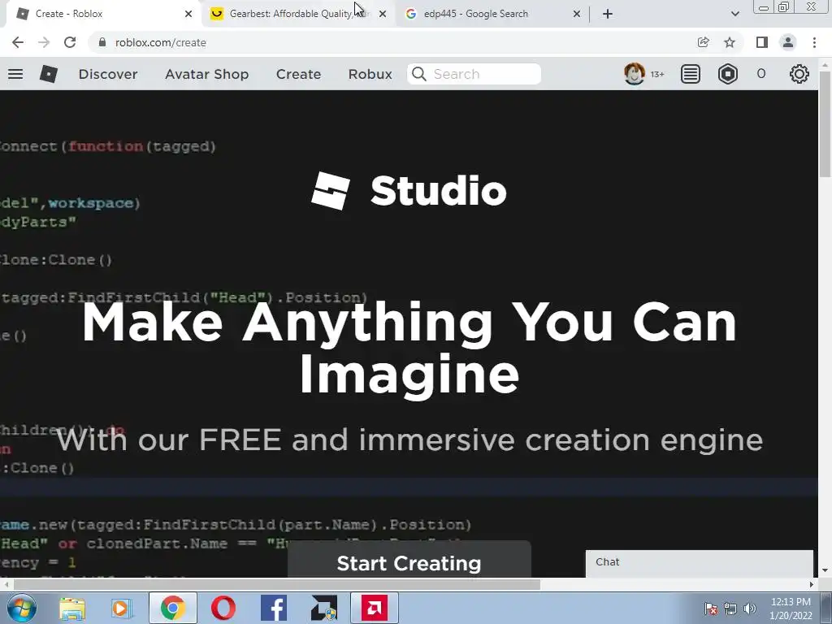The height and width of the screenshot is (624, 832).
Task: Go back with the browser back arrow
Action: tap(18, 42)
